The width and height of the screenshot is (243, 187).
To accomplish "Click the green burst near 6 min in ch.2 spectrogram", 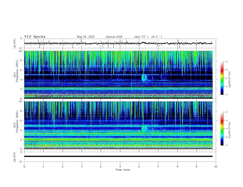I will (x=144, y=128).
